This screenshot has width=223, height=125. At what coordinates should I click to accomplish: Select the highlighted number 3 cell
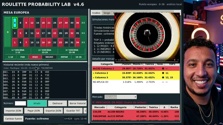15,23
